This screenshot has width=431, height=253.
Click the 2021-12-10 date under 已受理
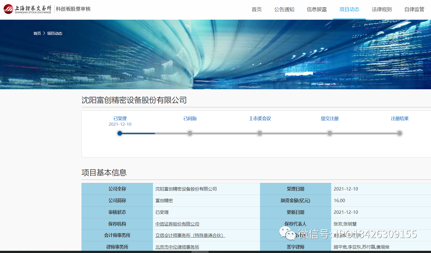click(x=120, y=124)
